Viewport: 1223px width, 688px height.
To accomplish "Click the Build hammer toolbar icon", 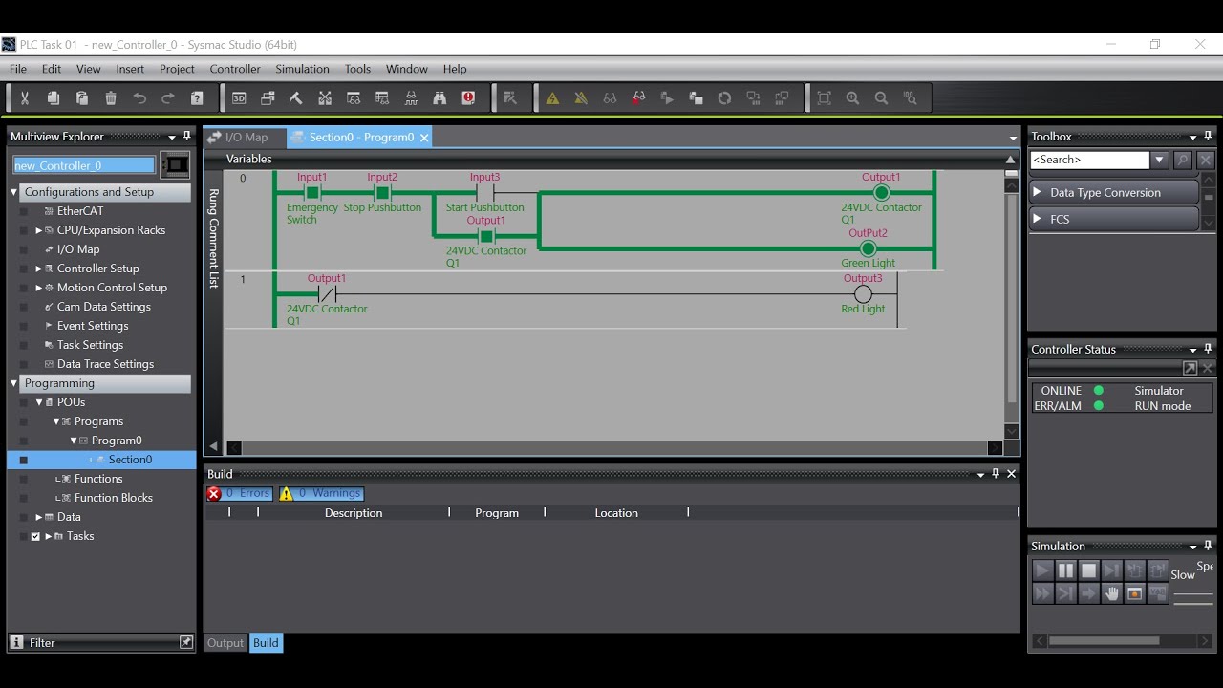I will coord(296,97).
